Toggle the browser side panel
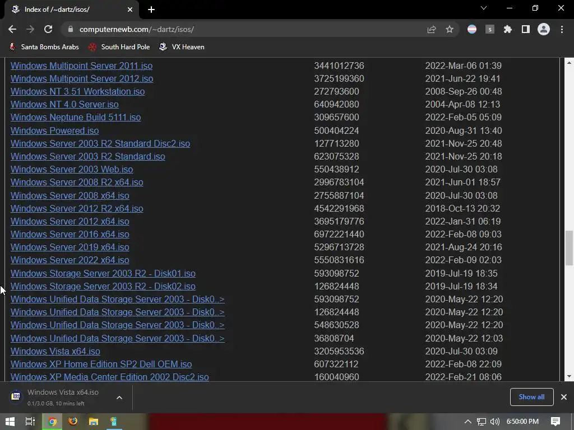The height and width of the screenshot is (430, 574). (526, 29)
